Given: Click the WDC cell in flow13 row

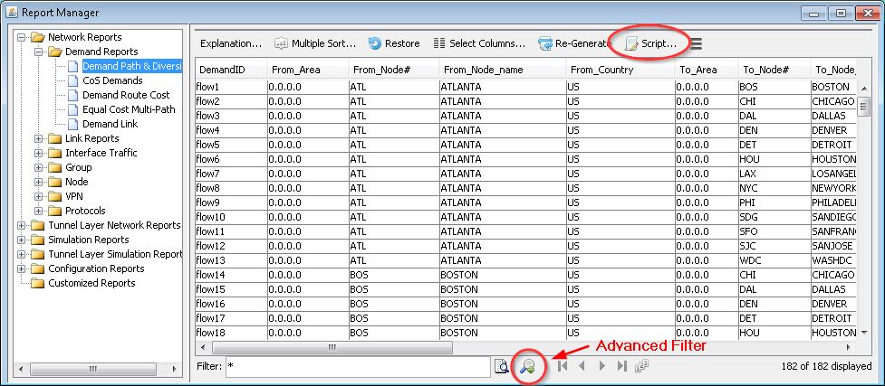Looking at the screenshot, I should coord(774,260).
